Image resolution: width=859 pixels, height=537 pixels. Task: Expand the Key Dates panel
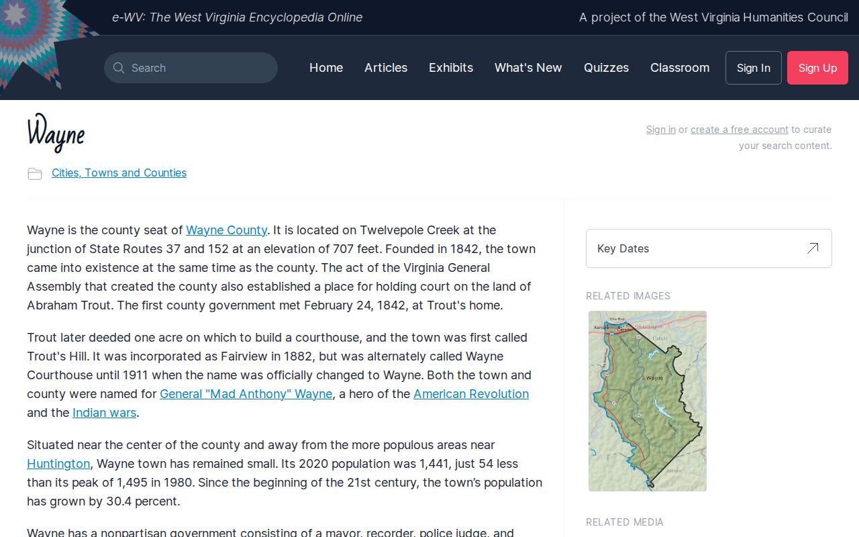709,248
